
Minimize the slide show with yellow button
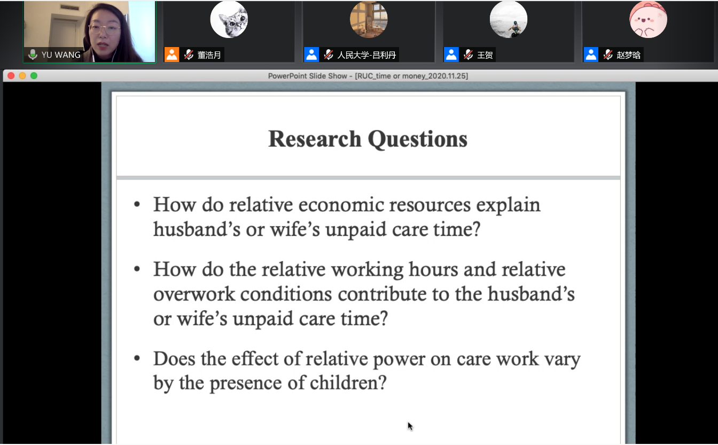click(22, 76)
